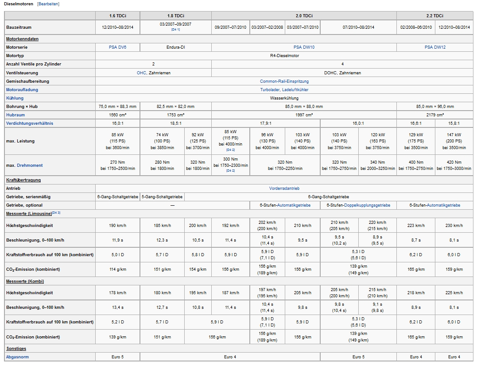The image size is (477, 365).
Task: Open the OHC link in Ventilsteuerung row
Action: pos(141,73)
